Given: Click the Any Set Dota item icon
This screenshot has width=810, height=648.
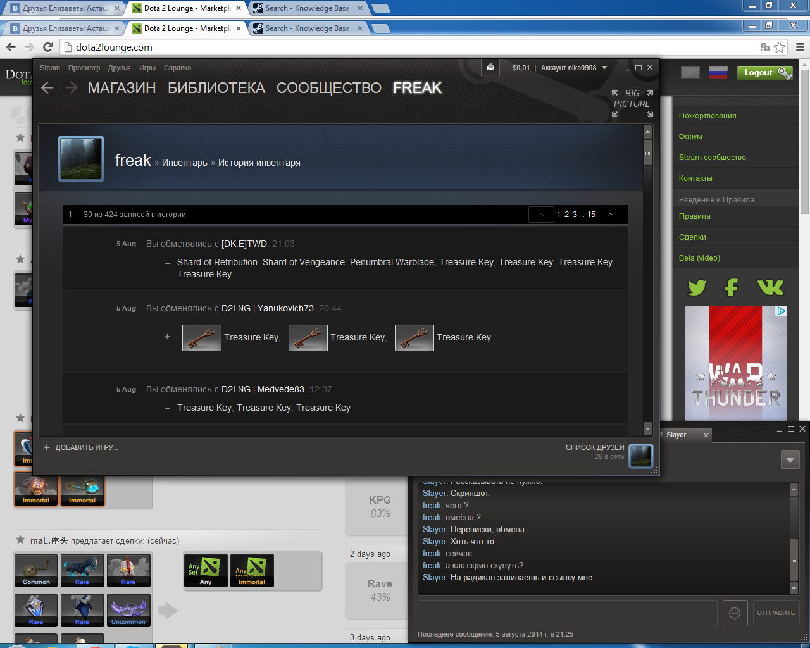Looking at the screenshot, I should click(x=206, y=571).
